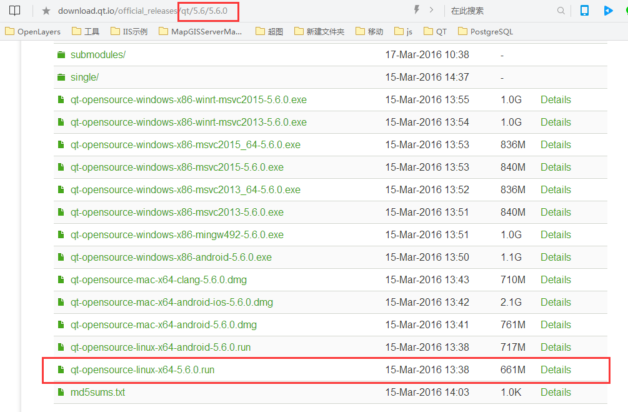The image size is (628, 412).
Task: Open Details for mingw492 installer
Action: [556, 234]
